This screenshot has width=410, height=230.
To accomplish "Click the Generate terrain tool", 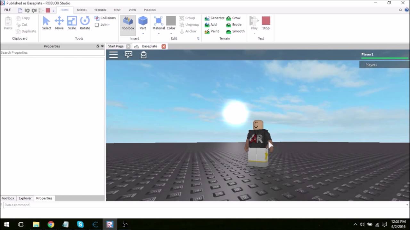I will (215, 18).
